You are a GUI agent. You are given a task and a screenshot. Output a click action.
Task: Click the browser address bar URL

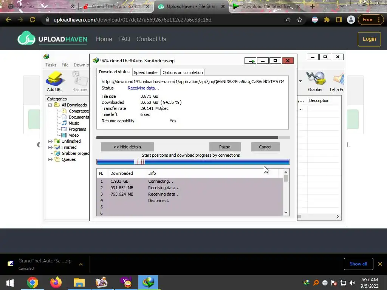pos(133,20)
